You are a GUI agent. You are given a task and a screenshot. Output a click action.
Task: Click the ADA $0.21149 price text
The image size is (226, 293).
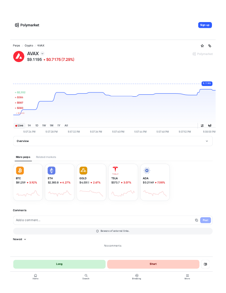click(149, 183)
